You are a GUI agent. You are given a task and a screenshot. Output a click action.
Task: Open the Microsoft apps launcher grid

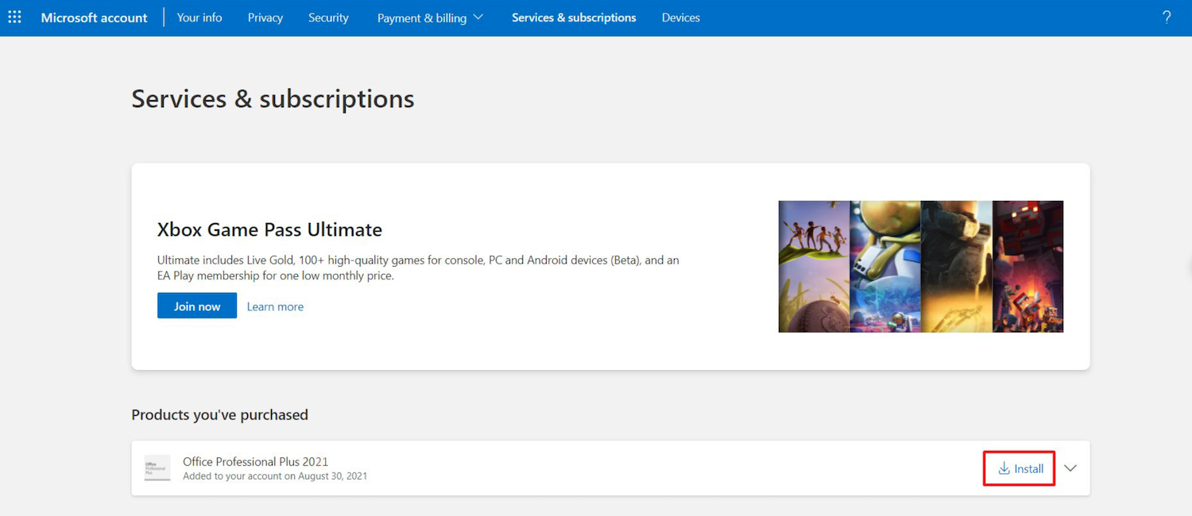[x=14, y=17]
